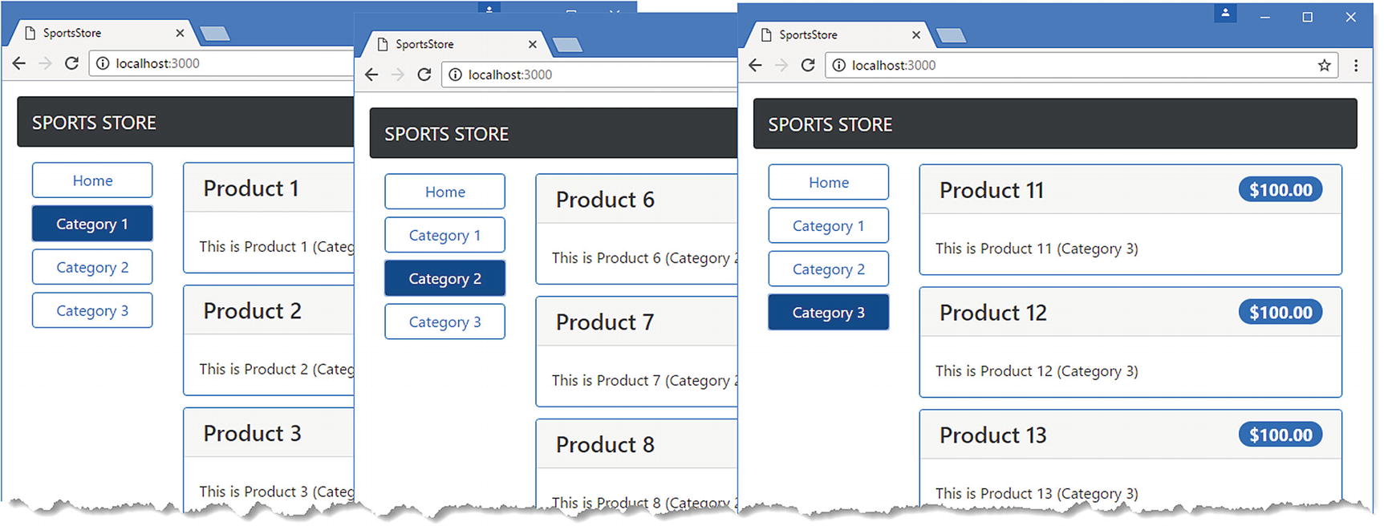
Task: Open new tab in rightmost window
Action: coord(951,35)
